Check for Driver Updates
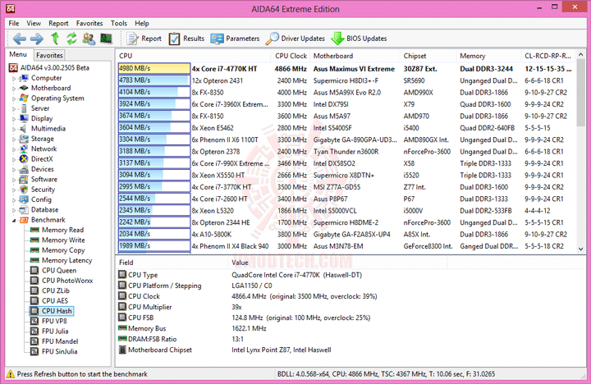 coord(295,39)
